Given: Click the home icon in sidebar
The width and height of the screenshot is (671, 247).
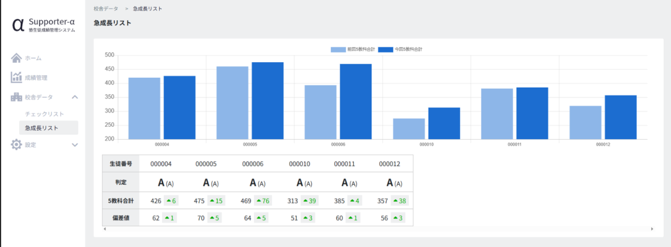Looking at the screenshot, I should [x=16, y=58].
